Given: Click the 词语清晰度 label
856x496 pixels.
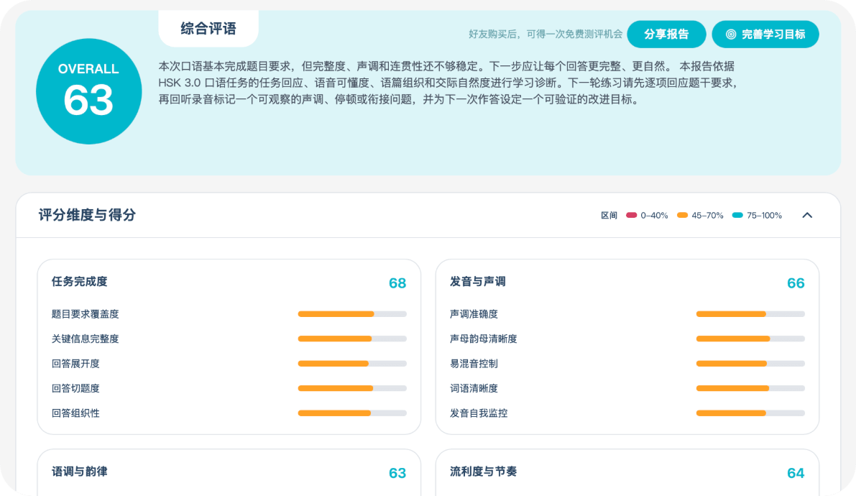Looking at the screenshot, I should point(474,388).
